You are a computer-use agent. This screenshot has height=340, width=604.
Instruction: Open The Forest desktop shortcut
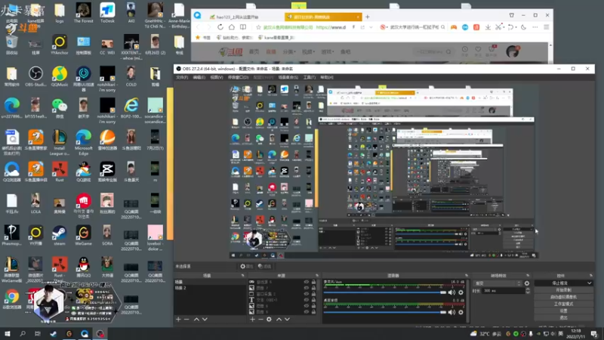tap(83, 13)
